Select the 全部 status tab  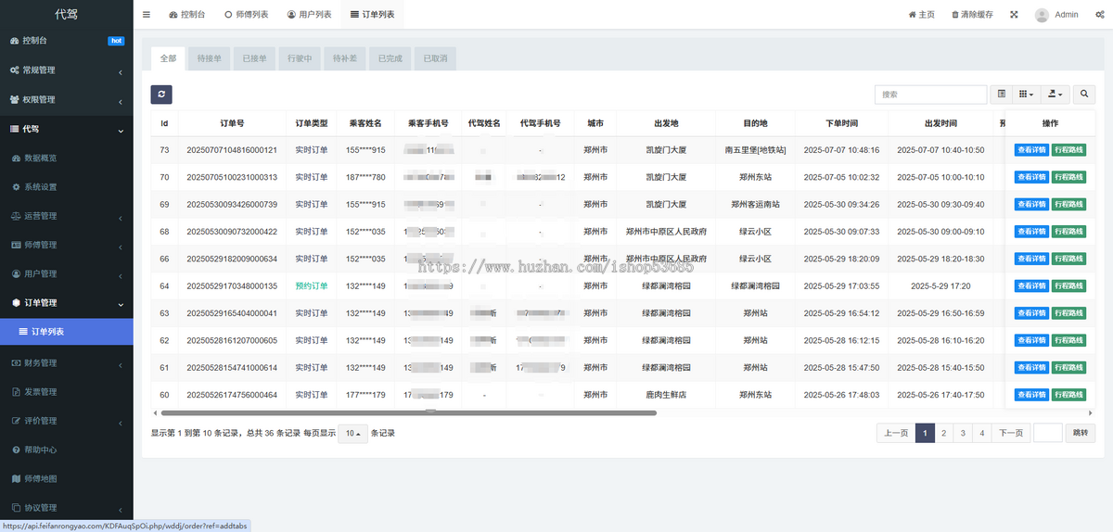pos(168,58)
